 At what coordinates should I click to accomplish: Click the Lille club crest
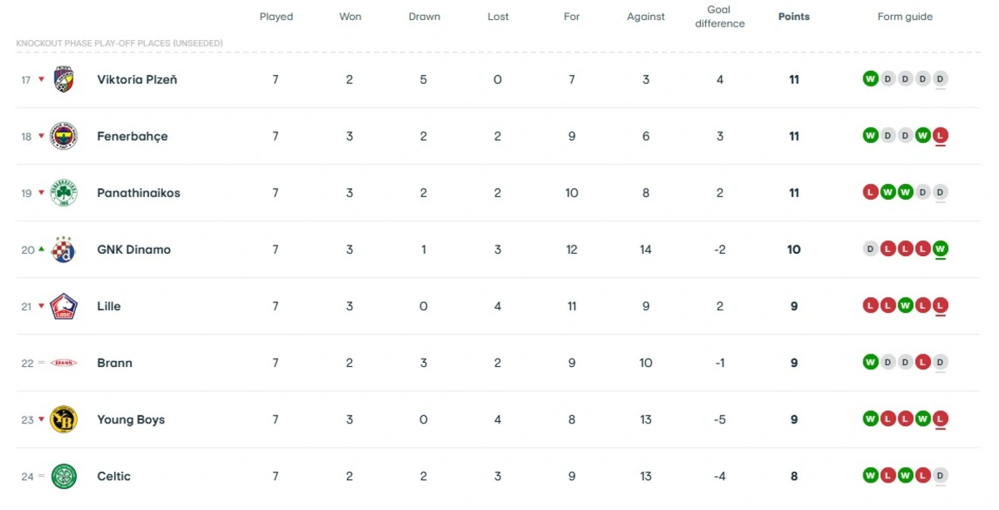click(x=64, y=306)
